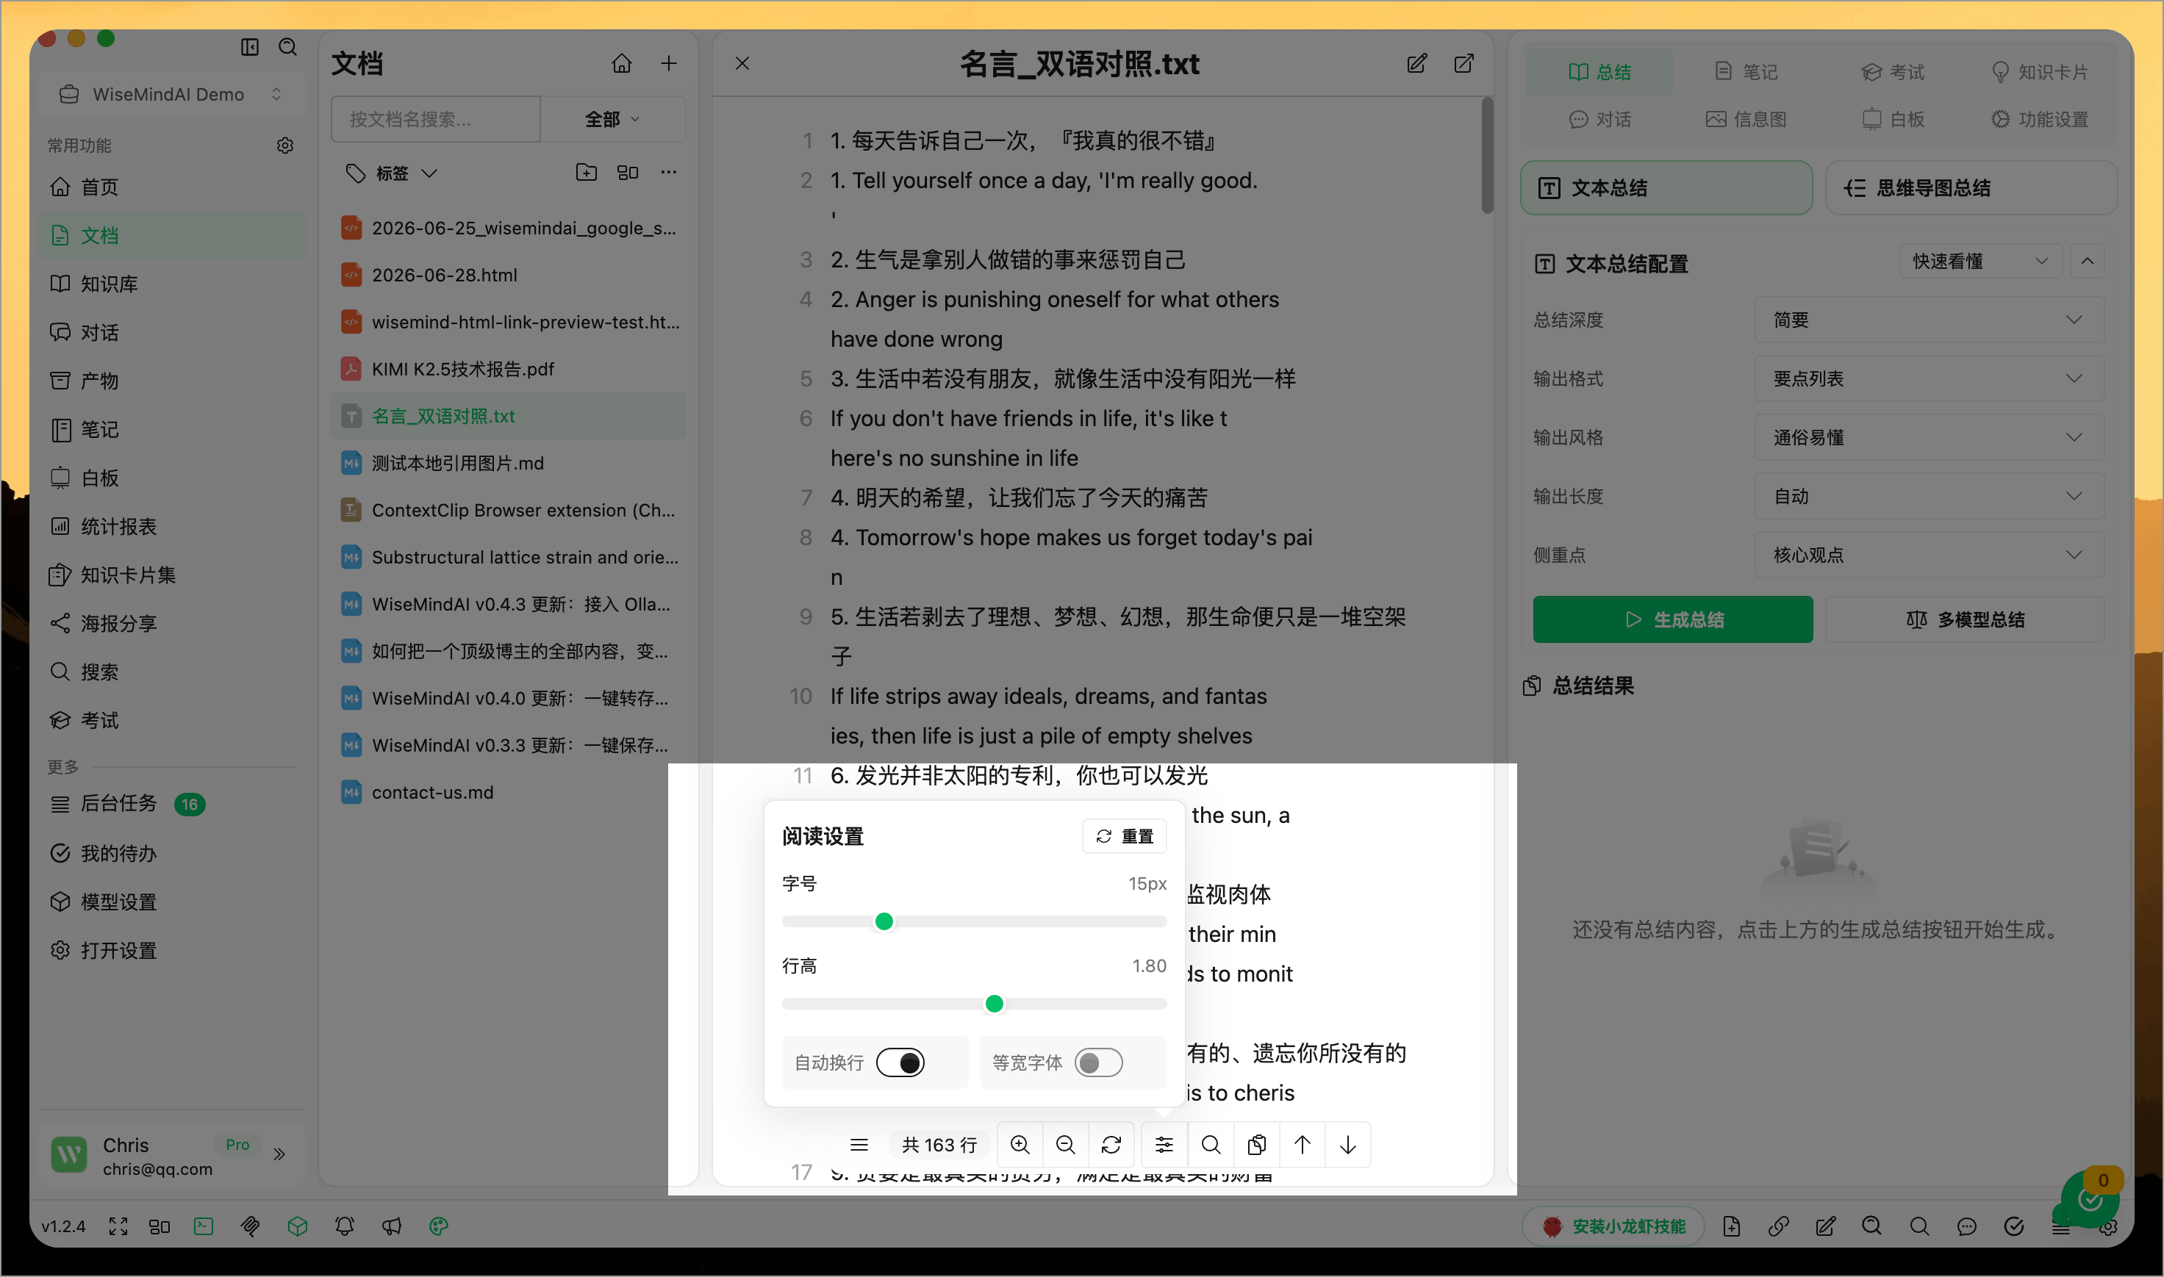2164x1277 pixels.
Task: Click the 安装小龙虾技能 button
Action: point(1614,1226)
